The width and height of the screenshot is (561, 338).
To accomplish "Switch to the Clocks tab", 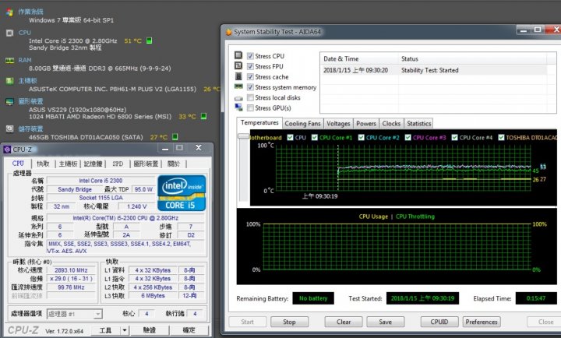I will pyautogui.click(x=391, y=123).
